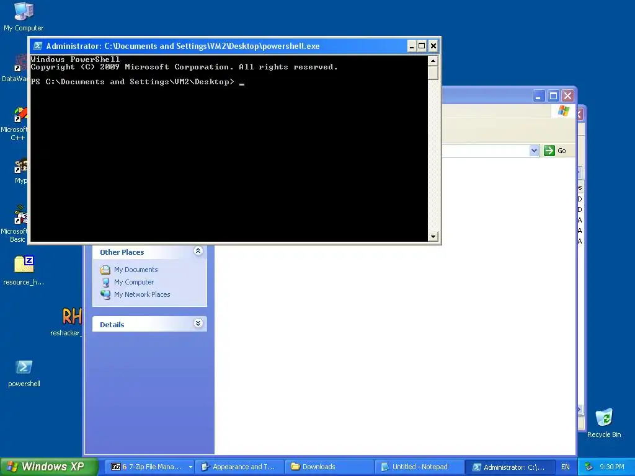Maximize the PowerShell window
This screenshot has height=476, width=635.
pyautogui.click(x=422, y=46)
